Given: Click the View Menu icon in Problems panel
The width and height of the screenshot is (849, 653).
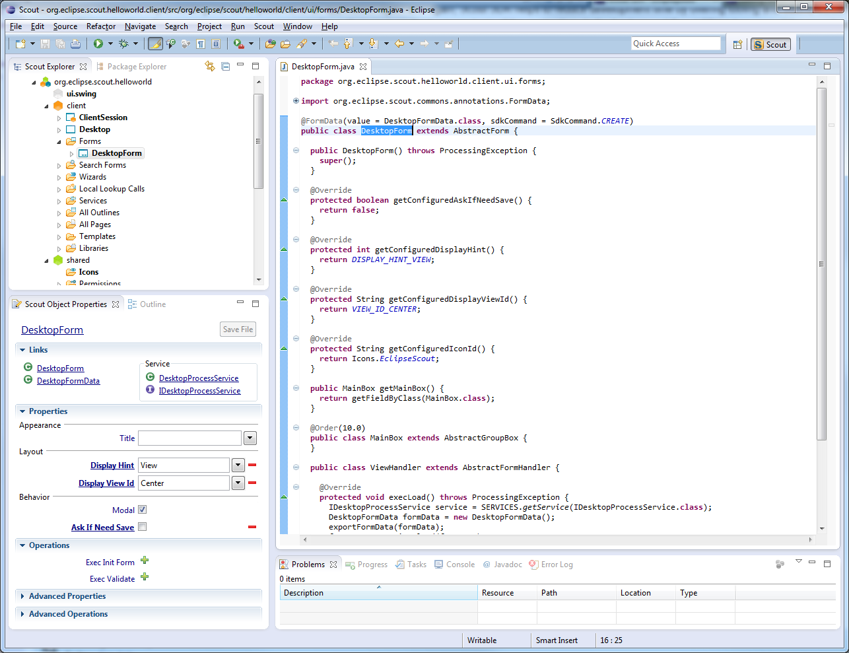Looking at the screenshot, I should [799, 562].
